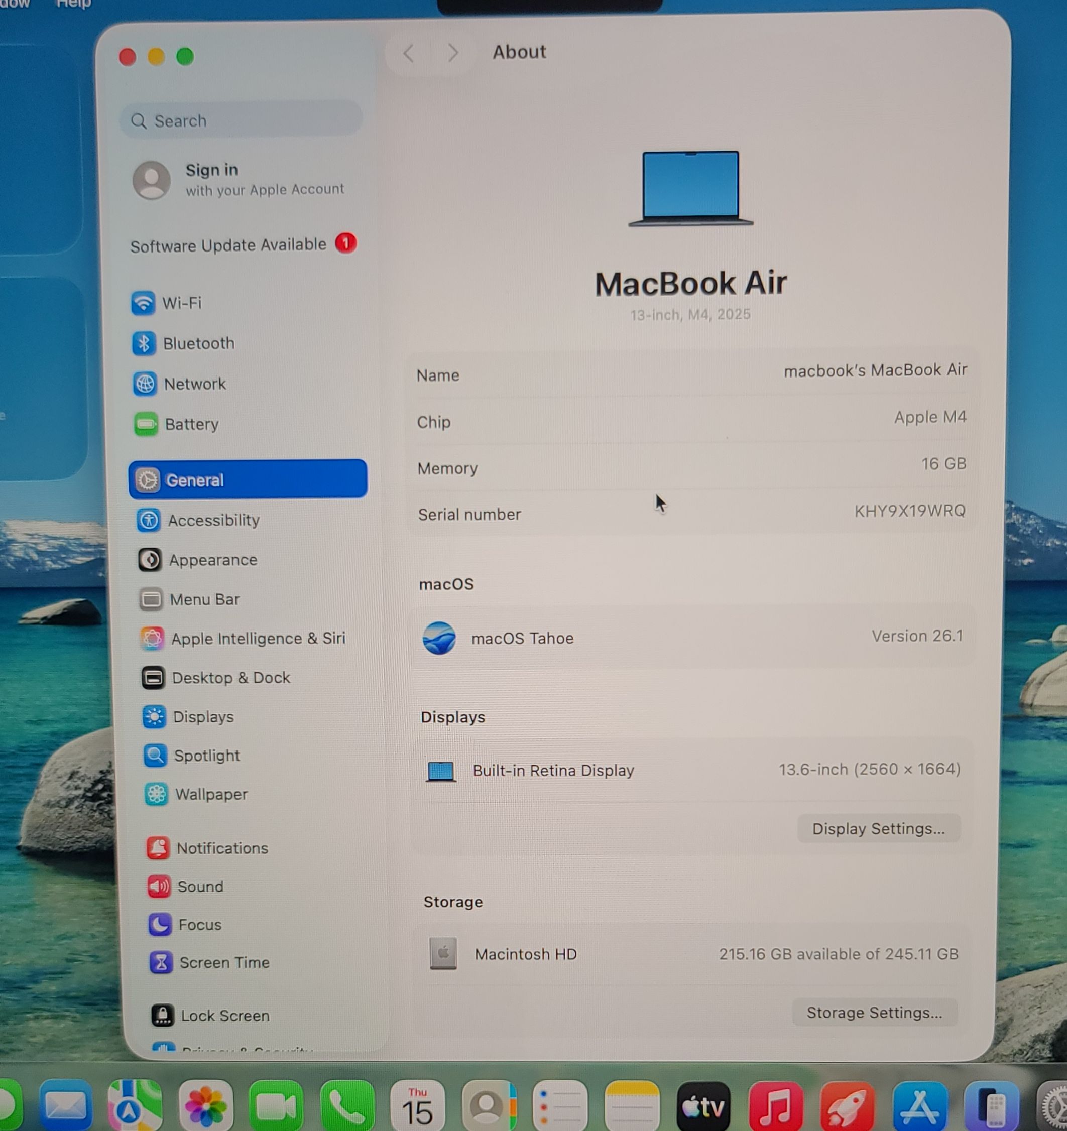
Task: Select Desktop & Dock in sidebar
Action: pos(230,678)
